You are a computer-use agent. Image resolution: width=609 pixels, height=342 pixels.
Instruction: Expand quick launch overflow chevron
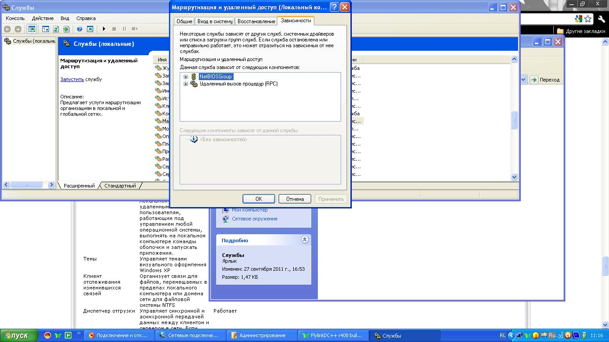(79, 333)
